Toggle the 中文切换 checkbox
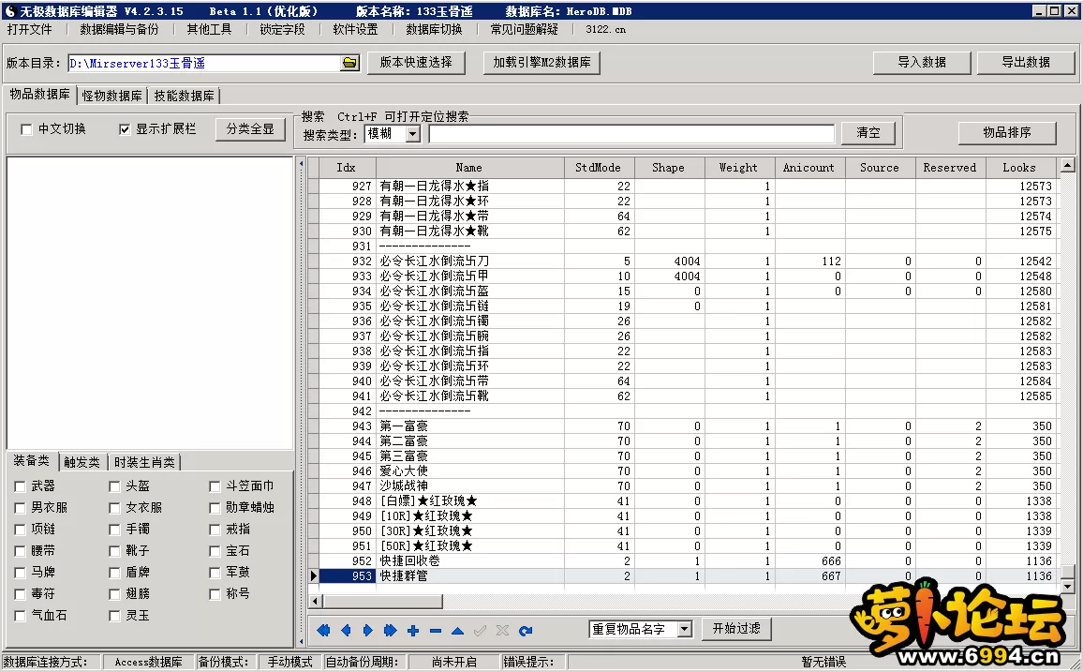 pyautogui.click(x=26, y=129)
